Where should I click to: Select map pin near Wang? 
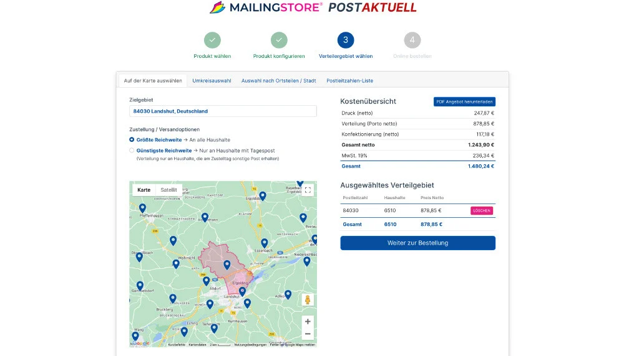135,337
